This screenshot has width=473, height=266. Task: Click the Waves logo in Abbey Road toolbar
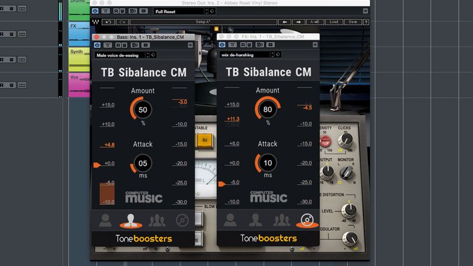tap(96, 22)
